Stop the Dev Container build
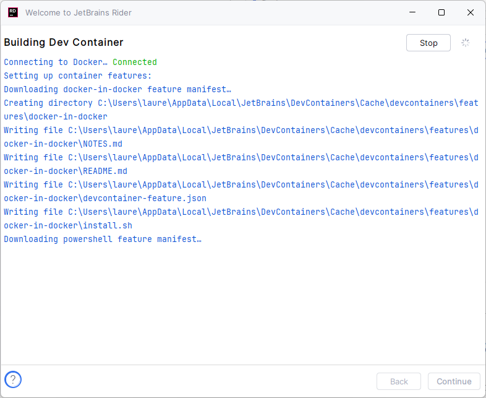The image size is (486, 398). [428, 43]
